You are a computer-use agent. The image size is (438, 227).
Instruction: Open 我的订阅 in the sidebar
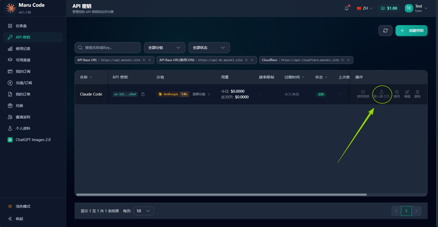(x=33, y=71)
